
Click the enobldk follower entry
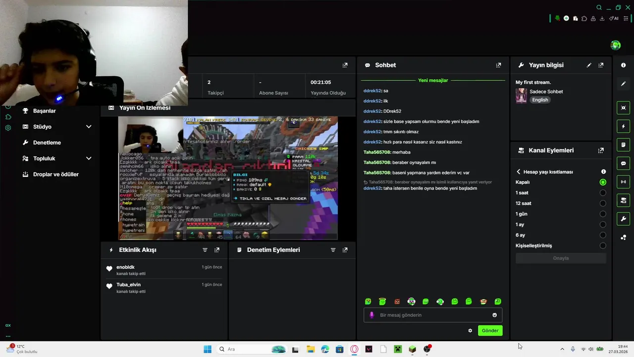coord(164,270)
